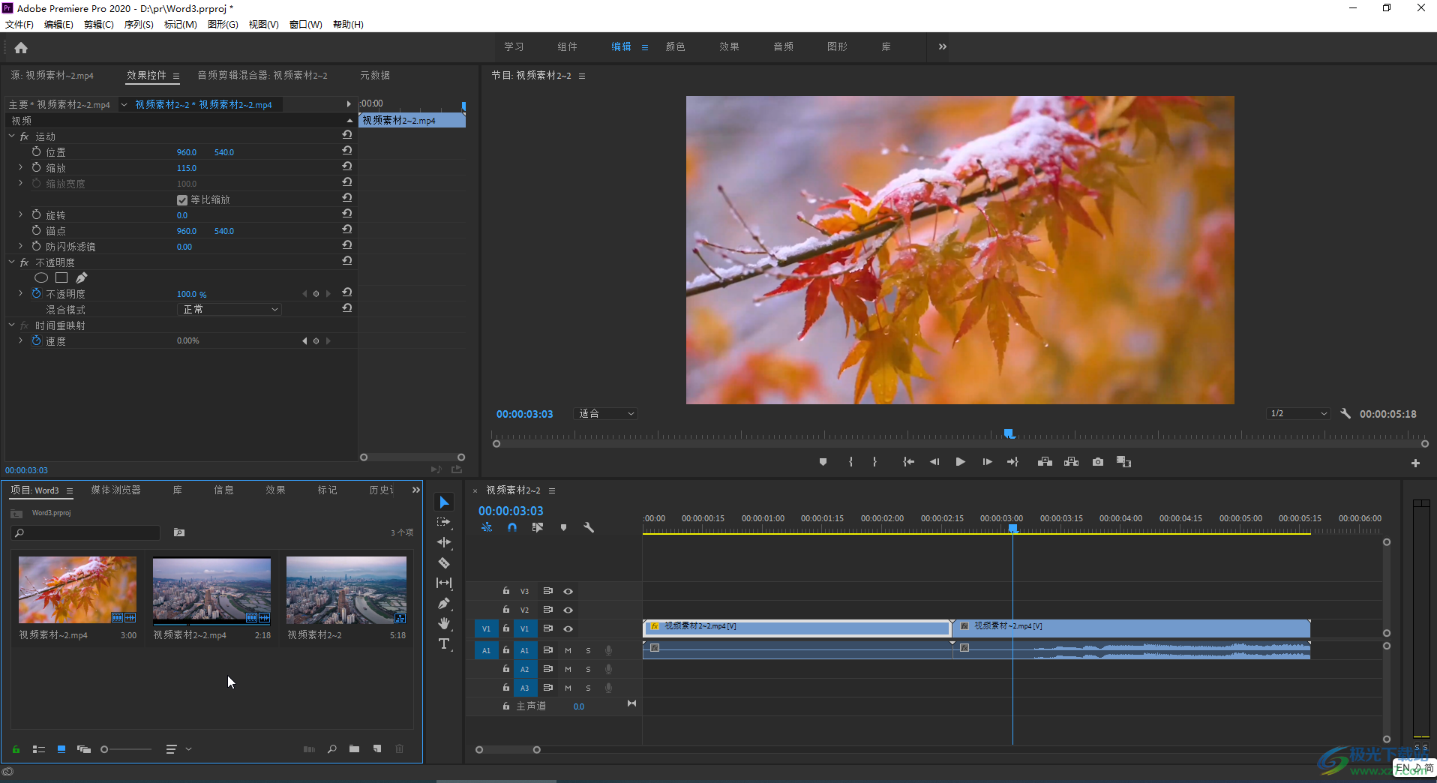Uncheck uniform scale checkbox
Image resolution: width=1437 pixels, height=783 pixels.
pyautogui.click(x=181, y=200)
